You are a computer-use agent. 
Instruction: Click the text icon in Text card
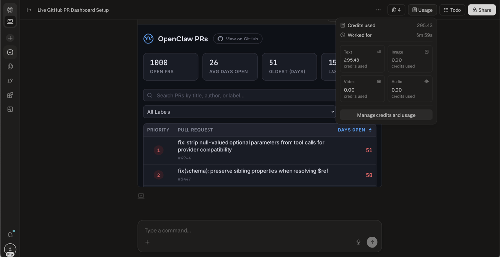(379, 52)
